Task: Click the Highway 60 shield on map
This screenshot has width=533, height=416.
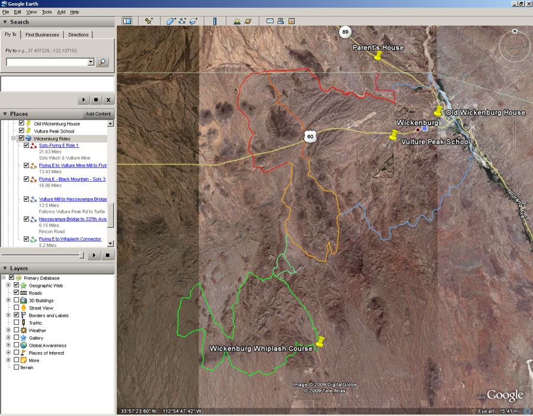Action: coord(310,137)
